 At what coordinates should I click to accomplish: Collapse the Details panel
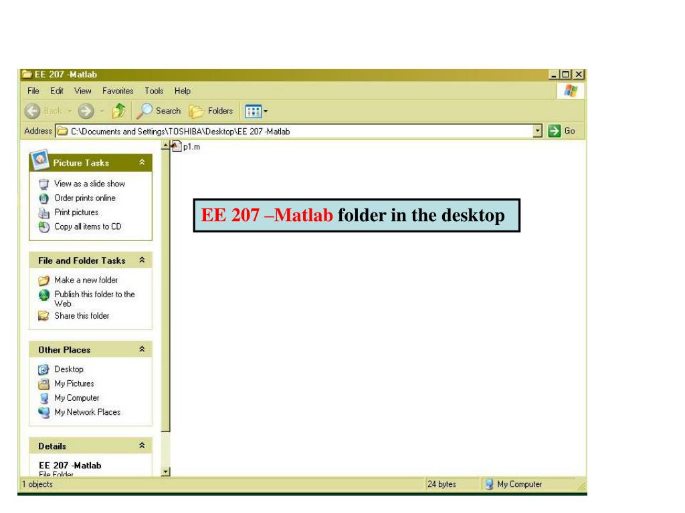[142, 446]
